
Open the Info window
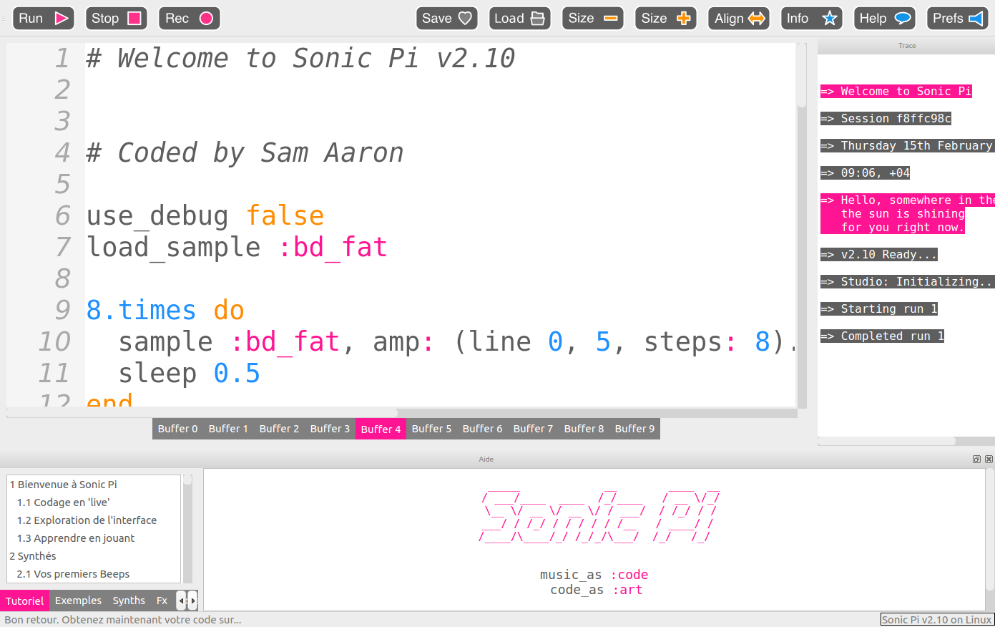(x=811, y=19)
